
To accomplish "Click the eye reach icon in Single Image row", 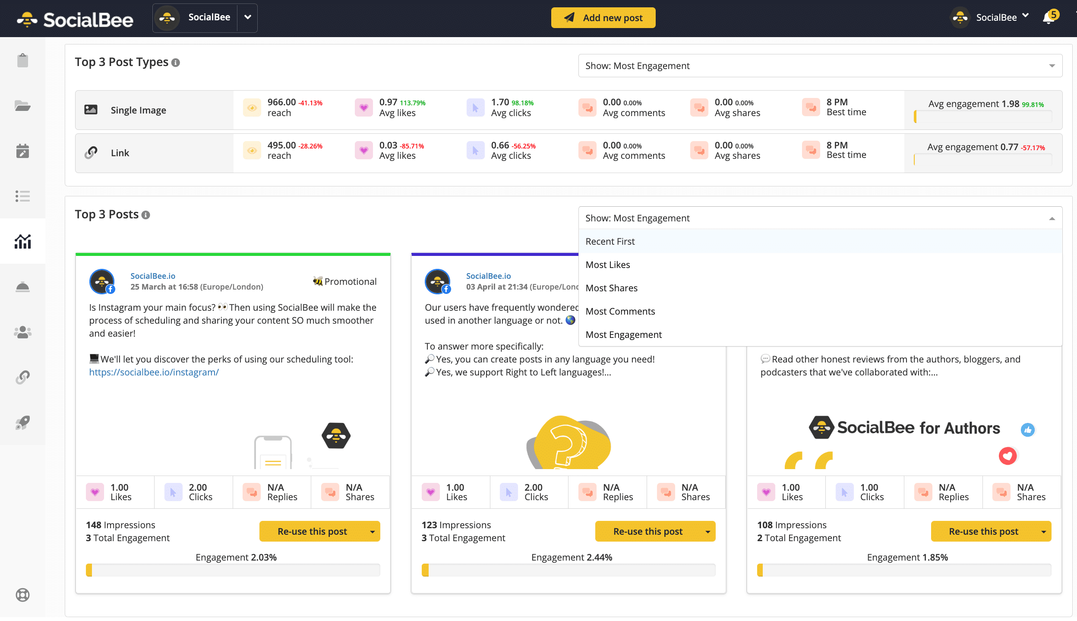I will (x=252, y=107).
